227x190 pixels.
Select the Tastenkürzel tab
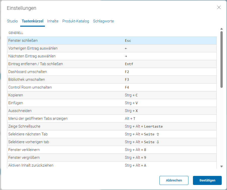[33, 21]
